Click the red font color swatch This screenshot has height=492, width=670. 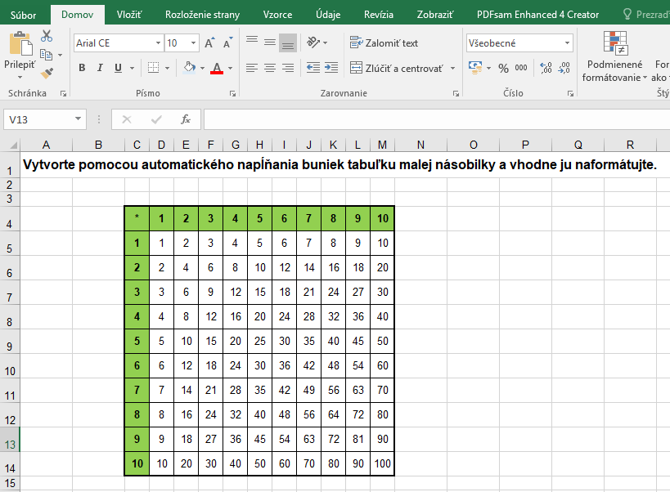[x=216, y=68]
